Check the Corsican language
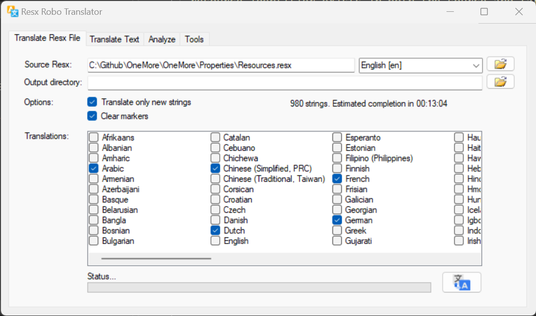Image resolution: width=536 pixels, height=316 pixels. point(215,189)
